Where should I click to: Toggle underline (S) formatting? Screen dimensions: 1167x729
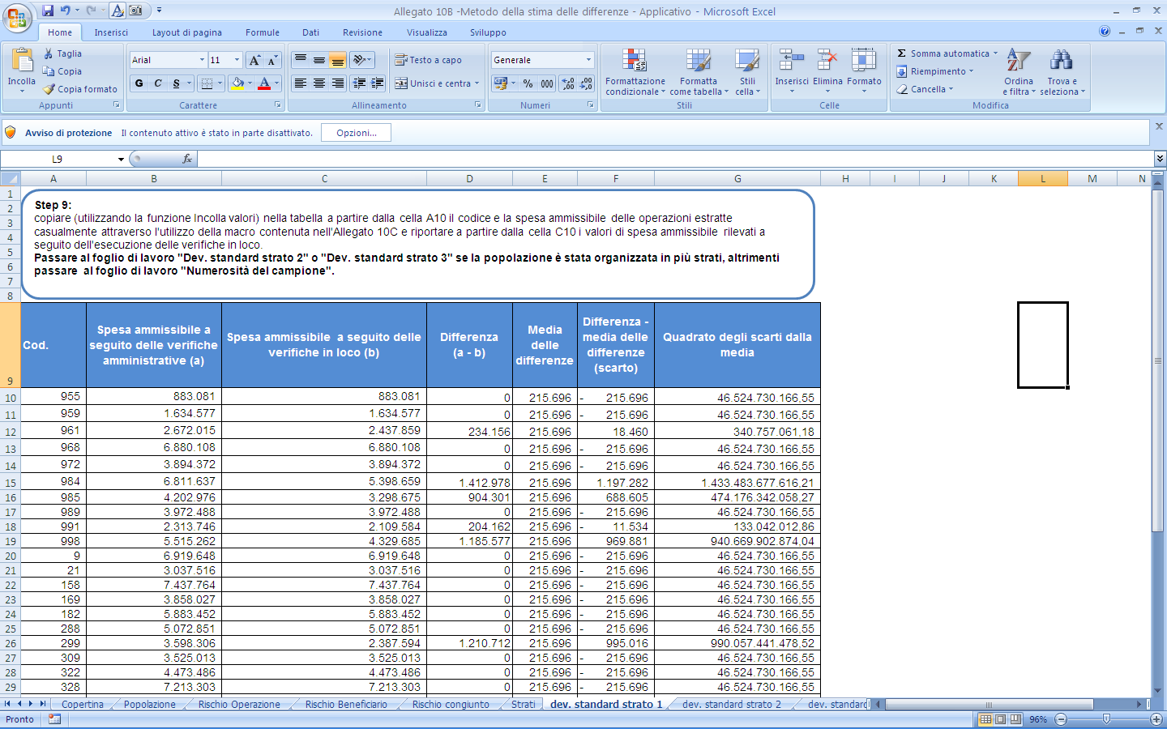click(177, 83)
